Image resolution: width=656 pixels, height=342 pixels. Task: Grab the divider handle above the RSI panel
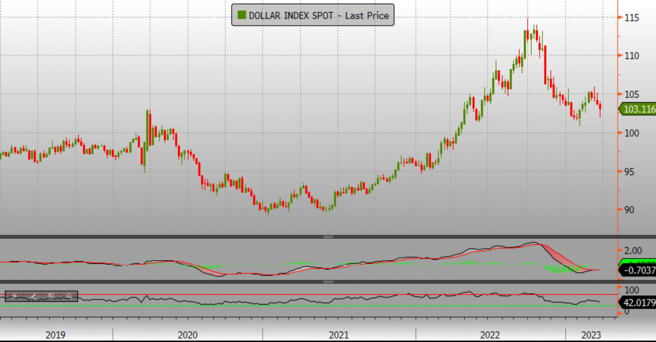click(327, 282)
